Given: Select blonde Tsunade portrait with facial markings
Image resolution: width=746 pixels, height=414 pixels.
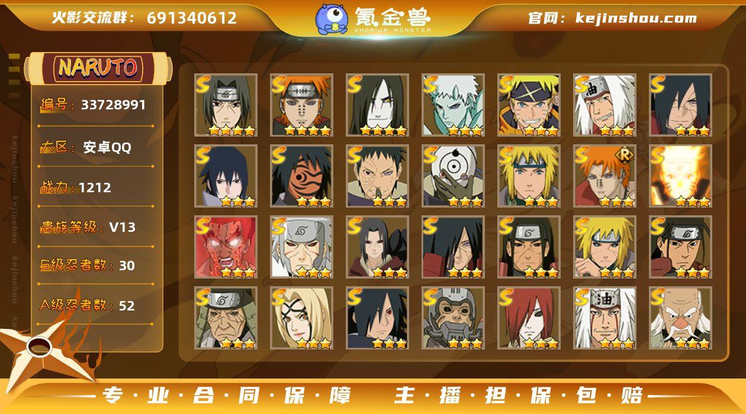Looking at the screenshot, I should point(302,318).
